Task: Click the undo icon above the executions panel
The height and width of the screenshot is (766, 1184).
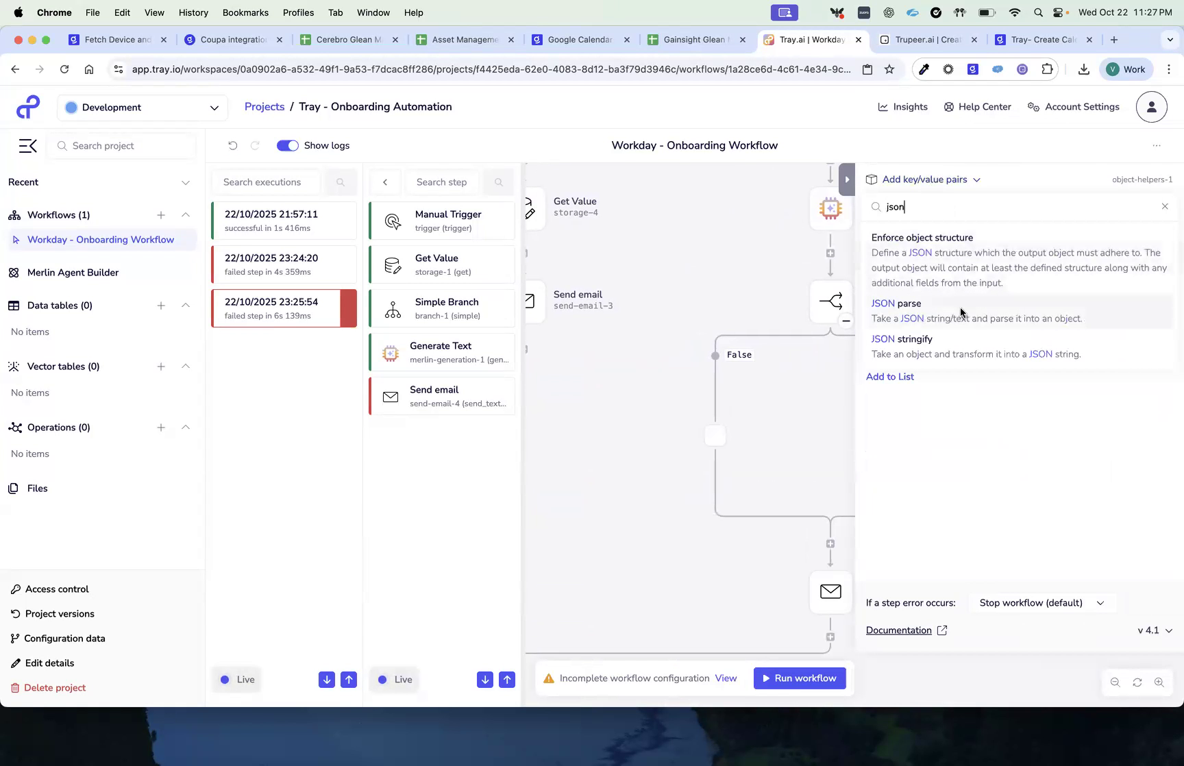Action: click(x=233, y=145)
